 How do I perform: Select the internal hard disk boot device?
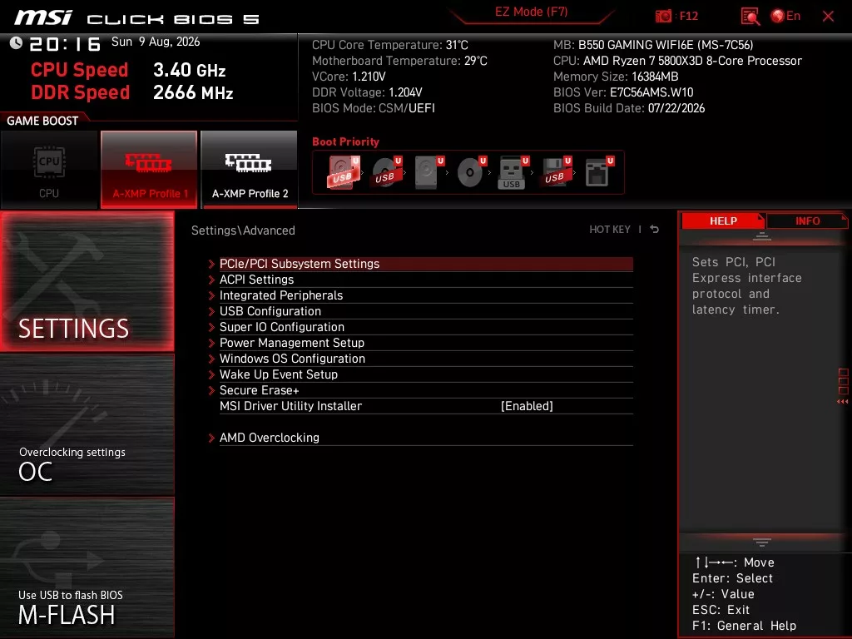pos(428,172)
